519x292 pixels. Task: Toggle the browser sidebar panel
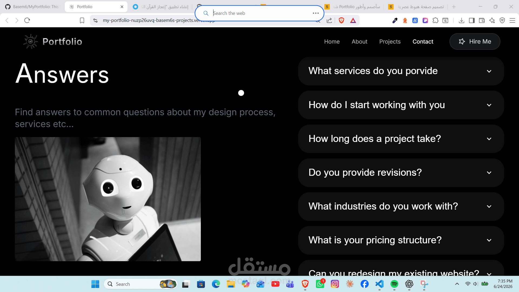point(472,20)
